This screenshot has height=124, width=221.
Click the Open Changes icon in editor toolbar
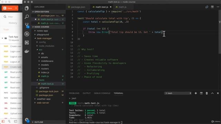(x=207, y=7)
